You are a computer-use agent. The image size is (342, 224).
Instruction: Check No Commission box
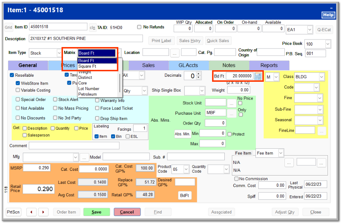click(x=236, y=179)
